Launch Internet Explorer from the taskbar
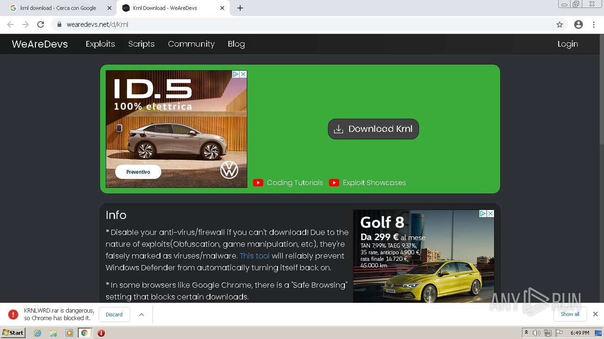604x339 pixels. click(x=38, y=333)
